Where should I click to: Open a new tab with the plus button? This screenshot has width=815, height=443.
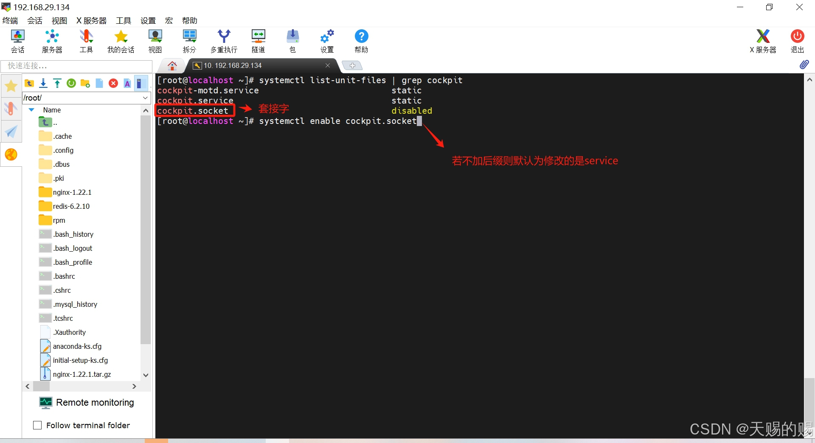click(352, 65)
